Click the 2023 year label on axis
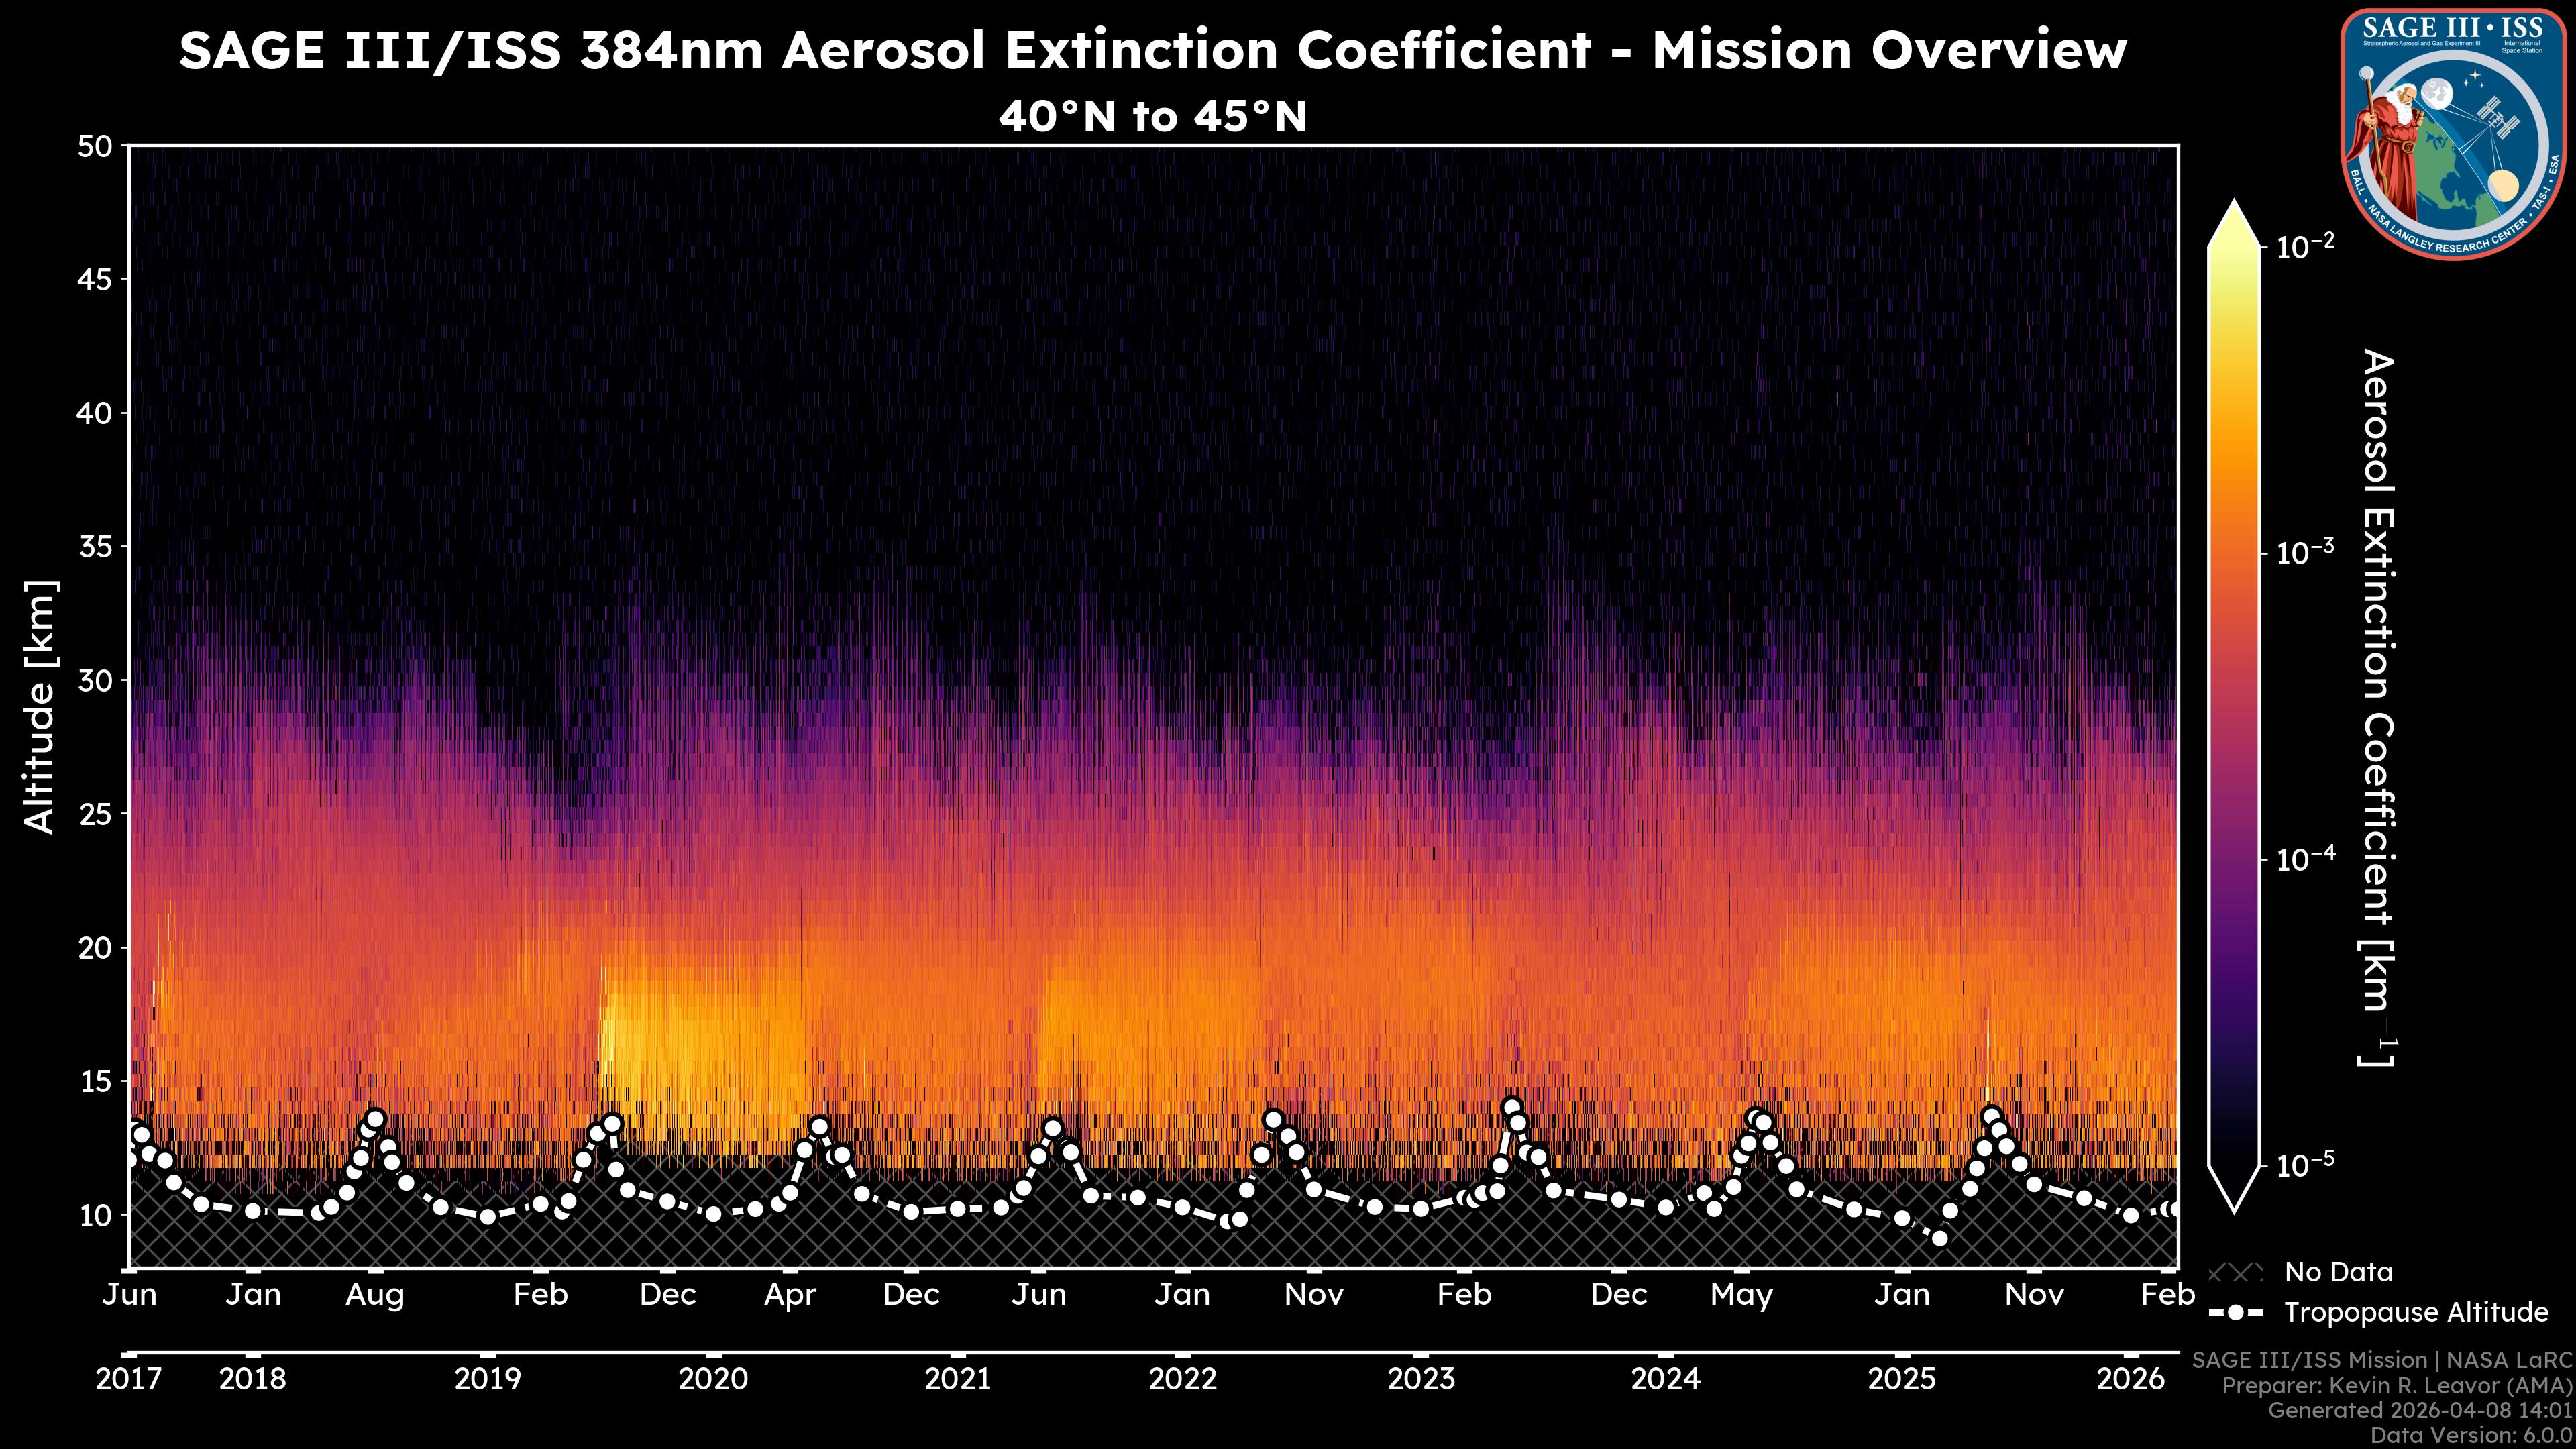Screen dimensions: 2576x1449 [x=1420, y=1379]
